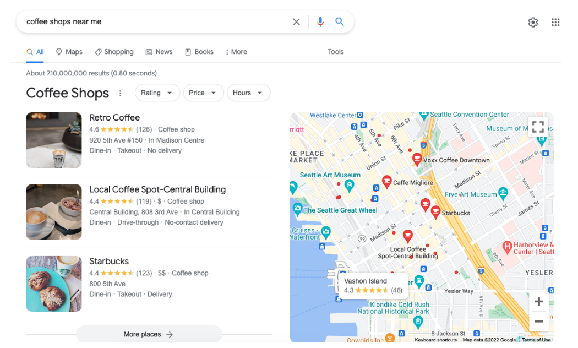Open Retro Coffee listing title
Viewport: 578px width, 348px height.
tap(114, 118)
